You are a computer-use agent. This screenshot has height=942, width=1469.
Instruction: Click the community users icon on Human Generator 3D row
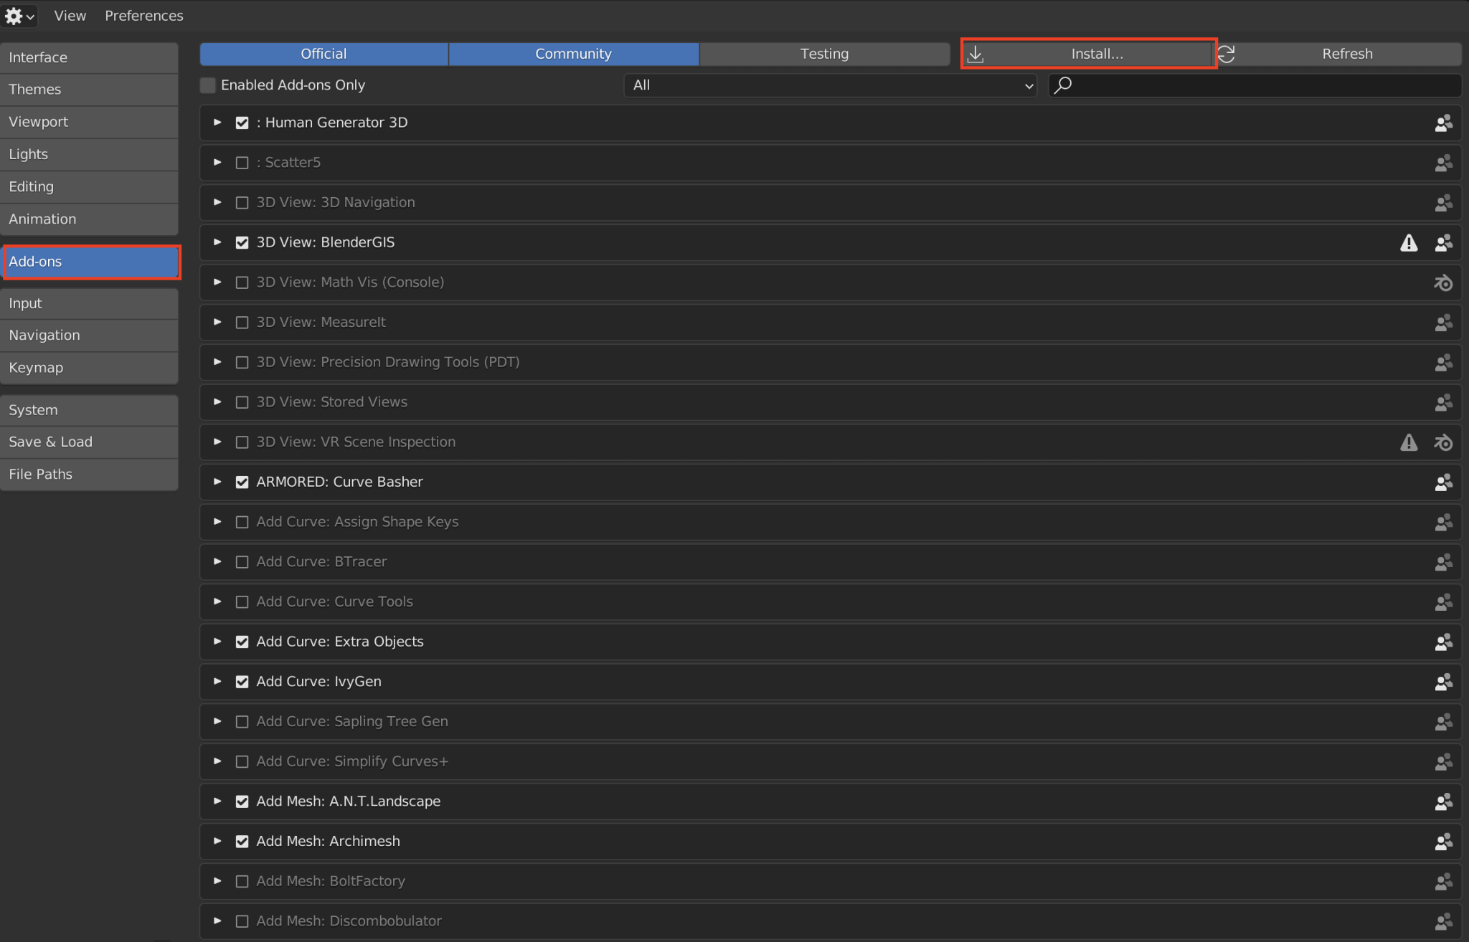tap(1443, 123)
